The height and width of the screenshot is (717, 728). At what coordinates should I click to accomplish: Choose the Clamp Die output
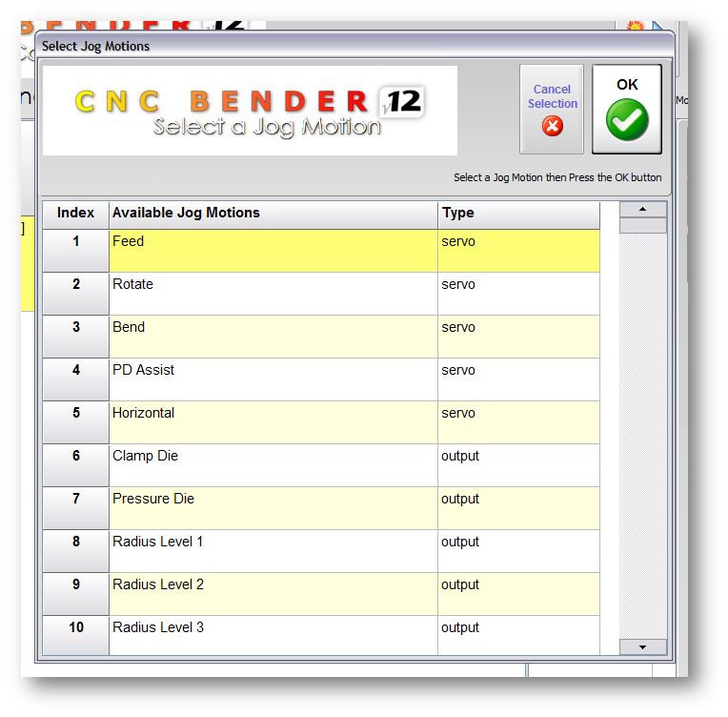point(273,464)
